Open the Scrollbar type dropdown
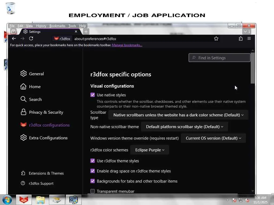Image resolution: width=274 pixels, height=205 pixels. pyautogui.click(x=178, y=115)
